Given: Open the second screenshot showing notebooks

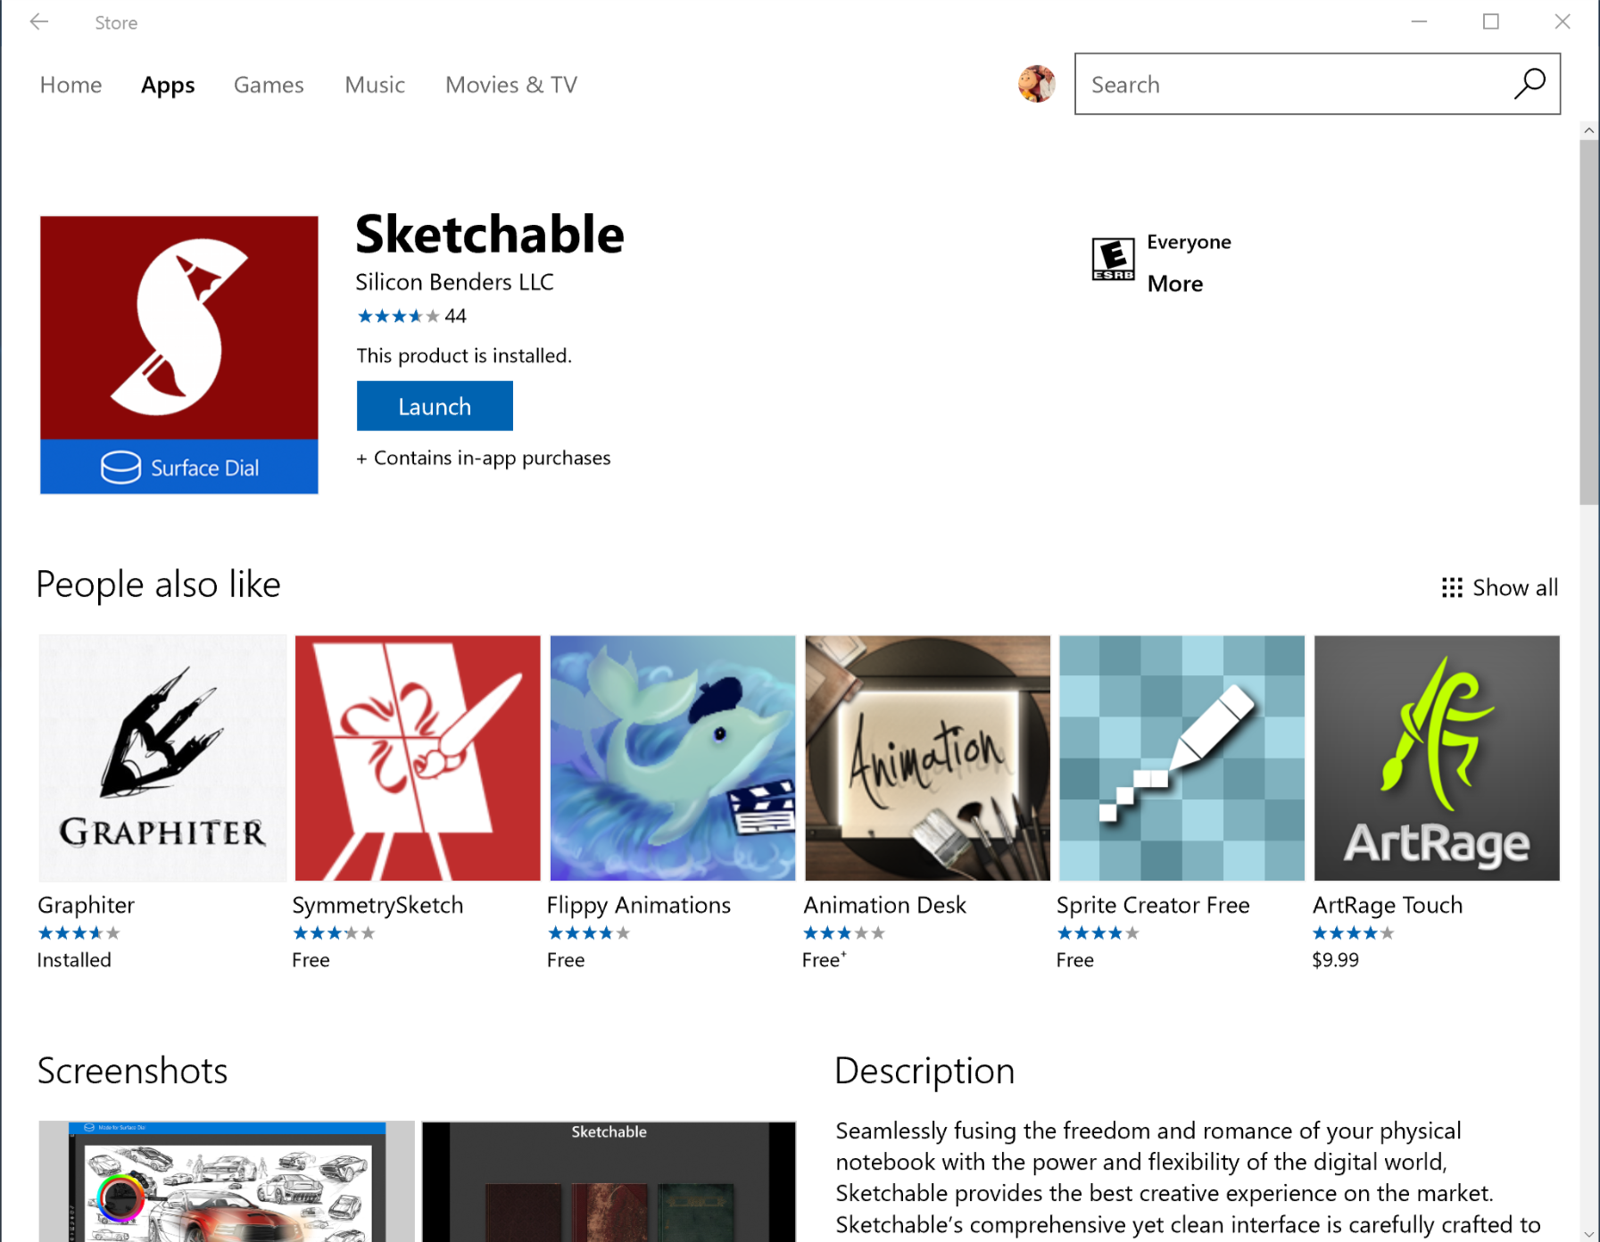Looking at the screenshot, I should coord(609,1181).
